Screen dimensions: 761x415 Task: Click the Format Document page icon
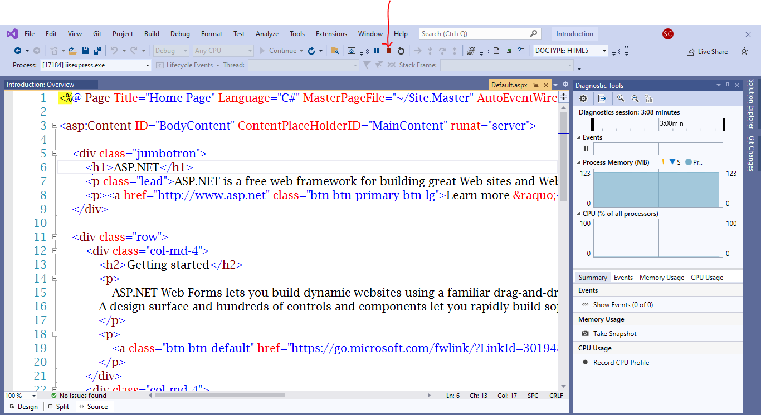[496, 51]
